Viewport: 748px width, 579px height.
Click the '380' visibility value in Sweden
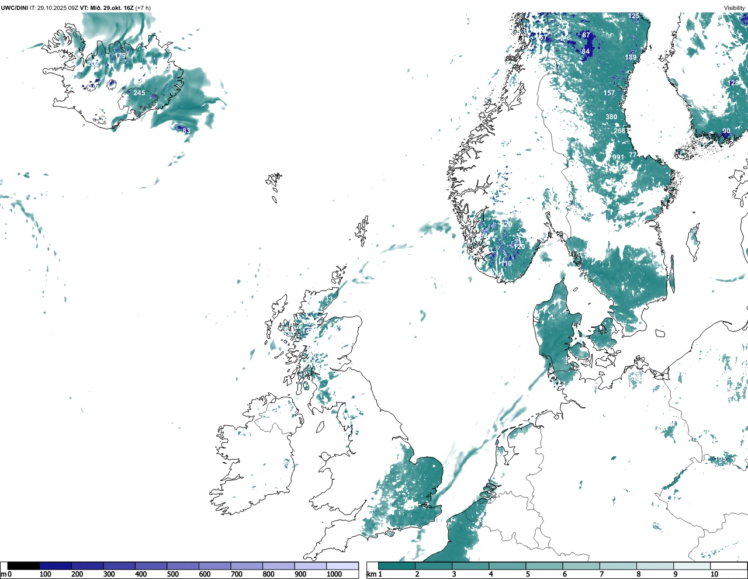coord(611,117)
